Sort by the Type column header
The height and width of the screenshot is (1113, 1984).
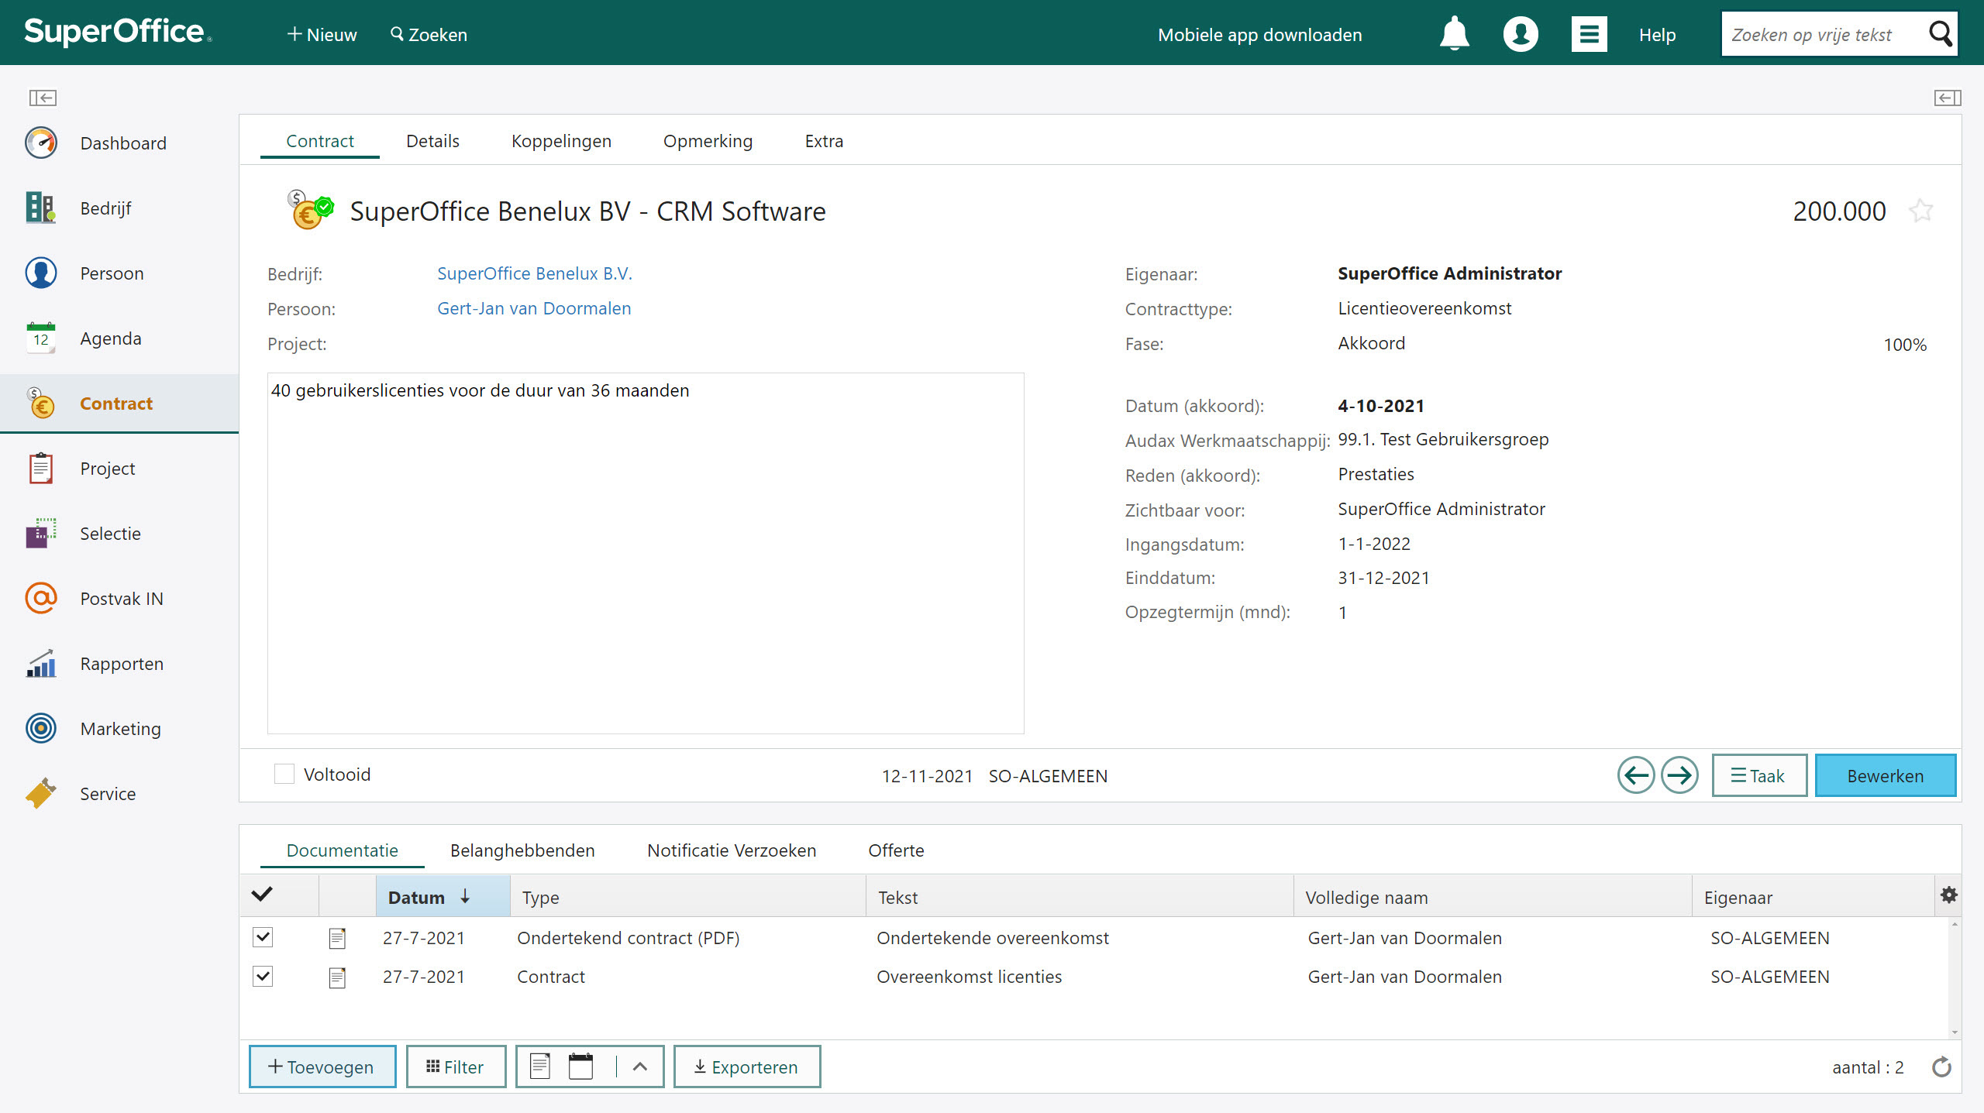click(x=687, y=897)
